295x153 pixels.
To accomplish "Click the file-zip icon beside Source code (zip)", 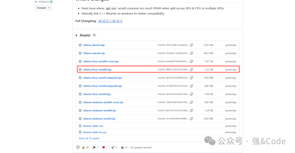I will point(80,126).
